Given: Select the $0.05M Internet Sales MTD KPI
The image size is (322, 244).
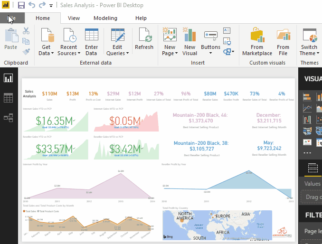Looking at the screenshot, I should [x=126, y=120].
